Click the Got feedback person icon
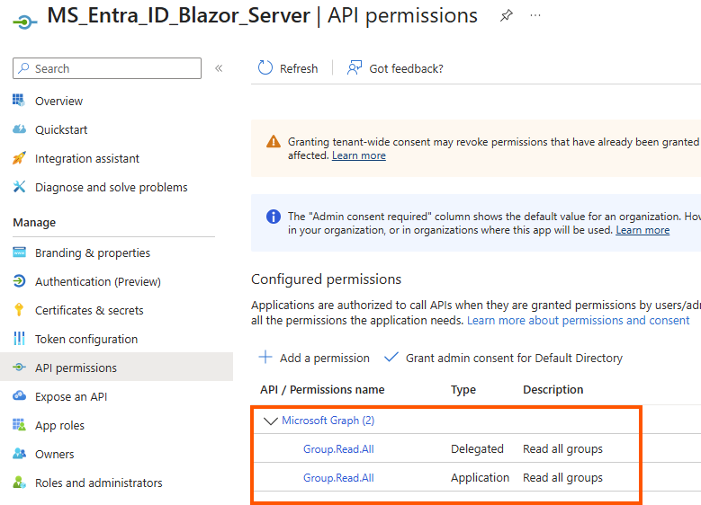The width and height of the screenshot is (701, 505). click(x=354, y=68)
